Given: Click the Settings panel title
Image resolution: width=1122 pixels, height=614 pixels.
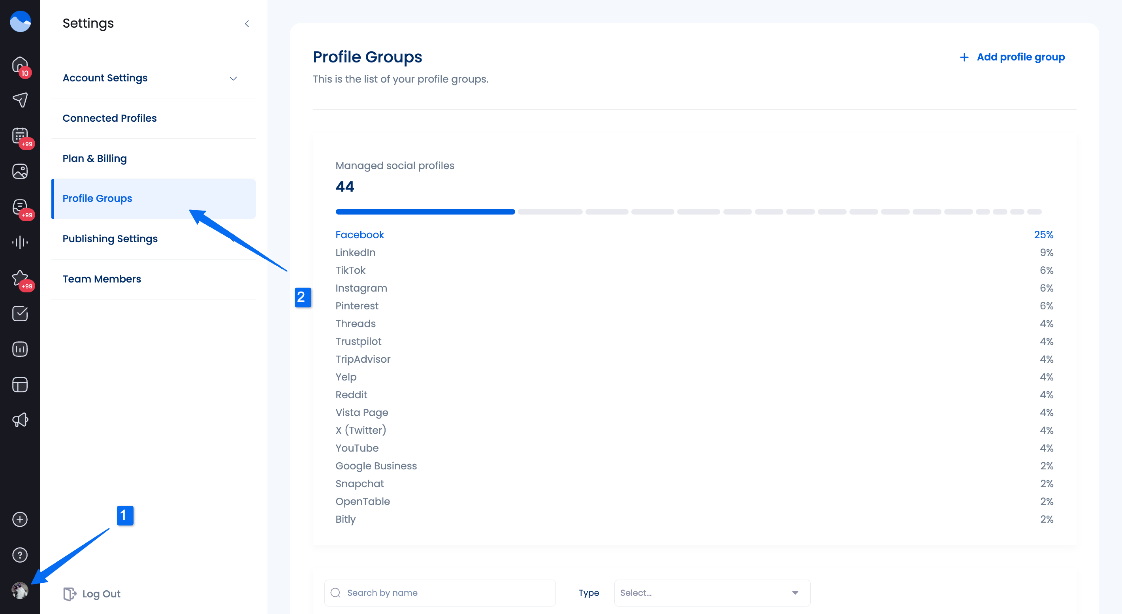Looking at the screenshot, I should tap(88, 23).
